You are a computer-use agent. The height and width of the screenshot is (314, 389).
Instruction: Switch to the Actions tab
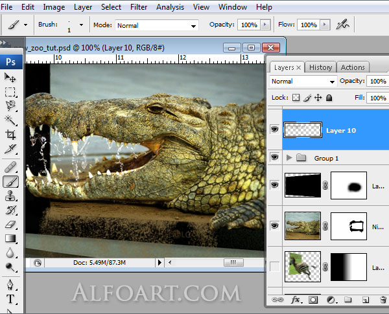(353, 67)
